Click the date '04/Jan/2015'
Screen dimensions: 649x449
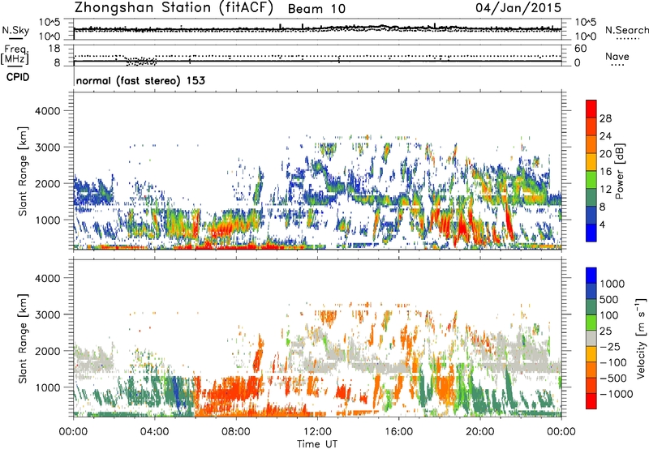click(518, 8)
